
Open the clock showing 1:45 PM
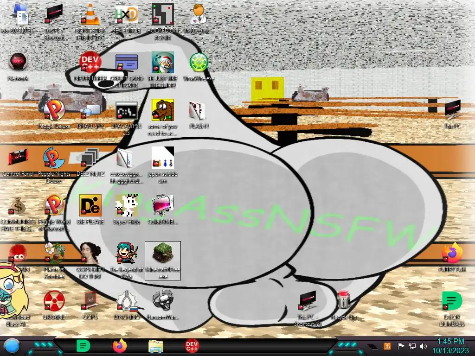point(450,346)
